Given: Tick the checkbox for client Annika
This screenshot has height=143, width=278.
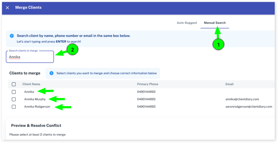Looking at the screenshot, I should [14, 92].
